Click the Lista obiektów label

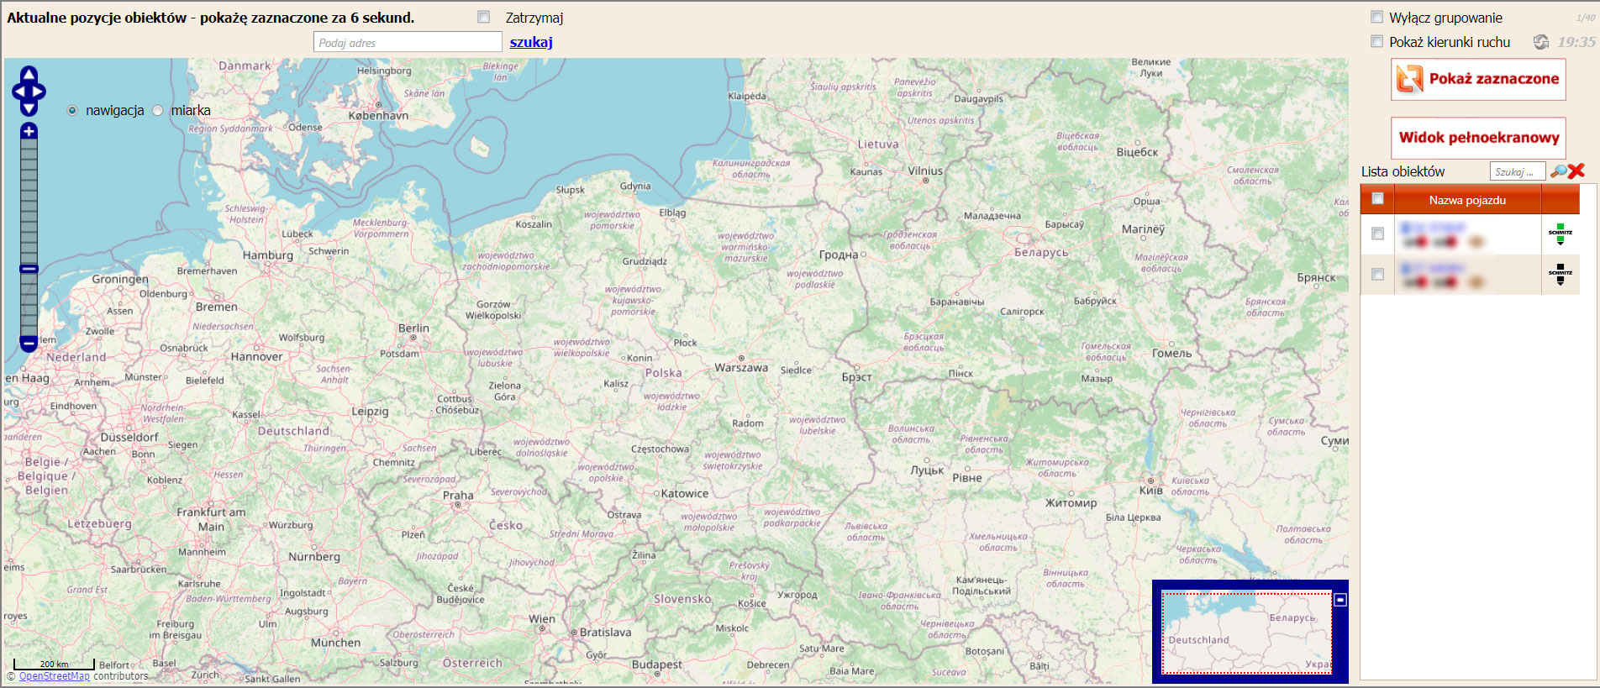[x=1403, y=171]
